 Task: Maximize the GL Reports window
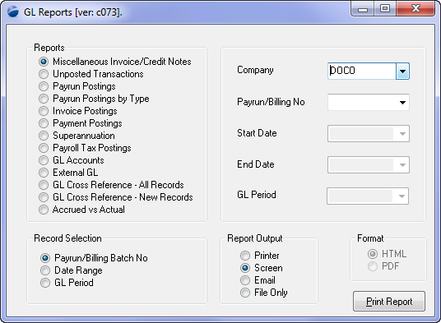click(x=385, y=9)
